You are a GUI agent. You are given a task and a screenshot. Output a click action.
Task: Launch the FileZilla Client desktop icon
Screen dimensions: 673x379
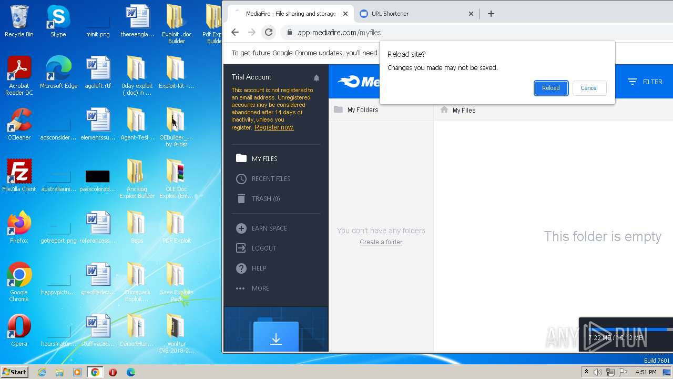tap(19, 176)
